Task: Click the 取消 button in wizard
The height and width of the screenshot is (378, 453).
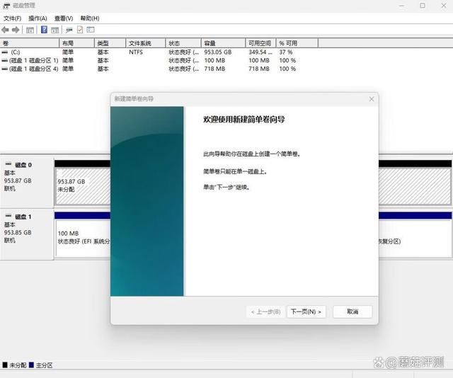Action: tap(352, 311)
